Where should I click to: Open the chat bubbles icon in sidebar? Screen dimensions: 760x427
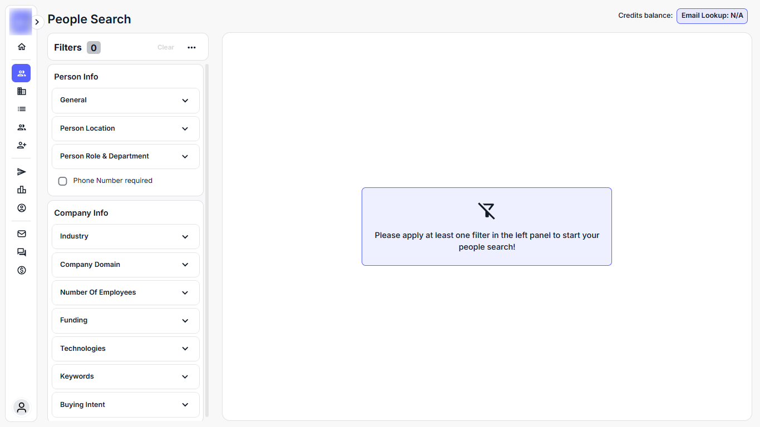22,252
